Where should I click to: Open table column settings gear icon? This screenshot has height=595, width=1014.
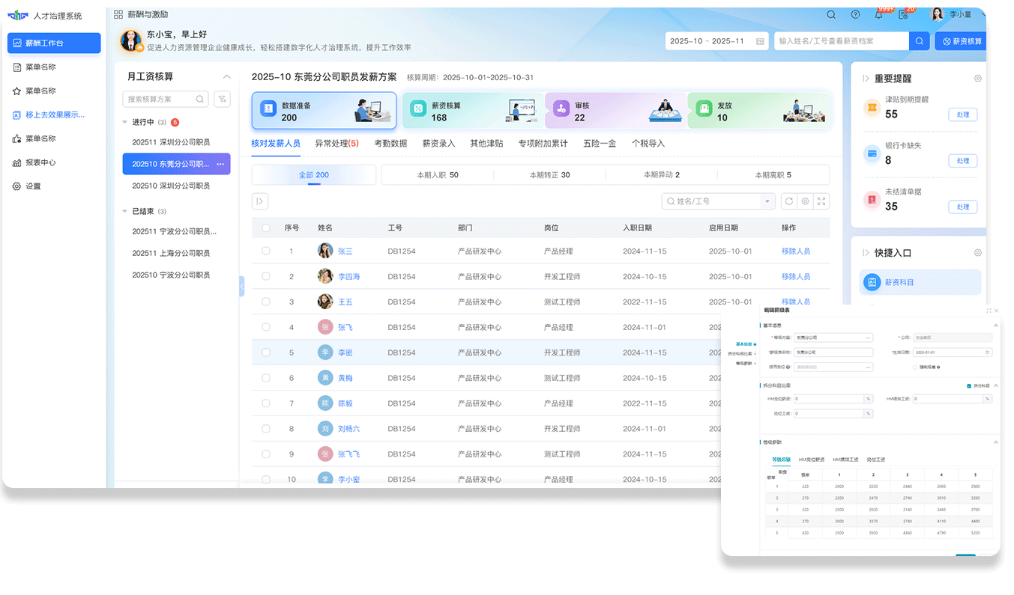tap(805, 201)
